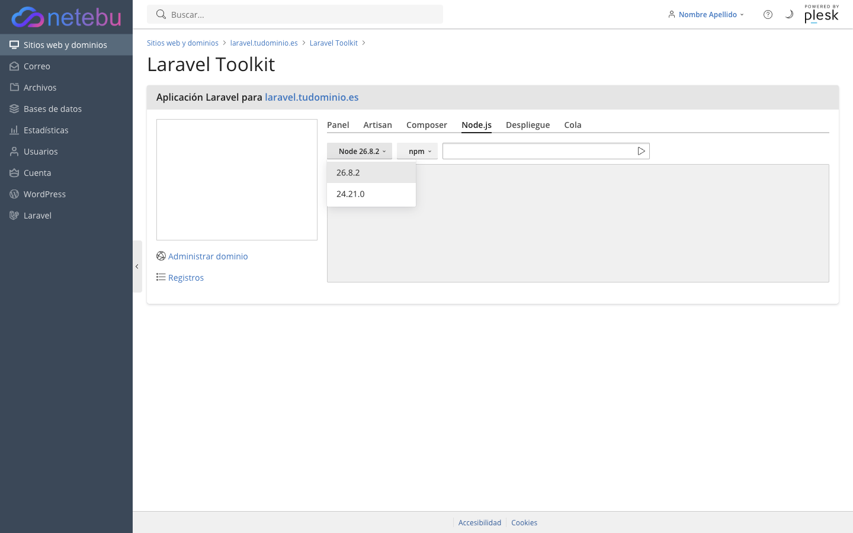This screenshot has height=533, width=853.
Task: Run the command with play icon
Action: [x=641, y=151]
